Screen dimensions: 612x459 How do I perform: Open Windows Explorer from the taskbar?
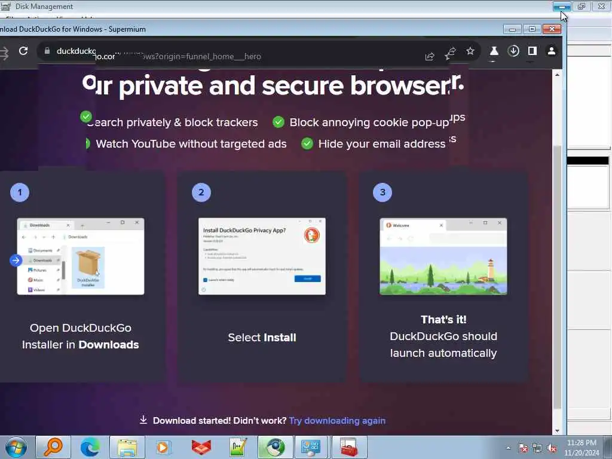[x=127, y=447]
